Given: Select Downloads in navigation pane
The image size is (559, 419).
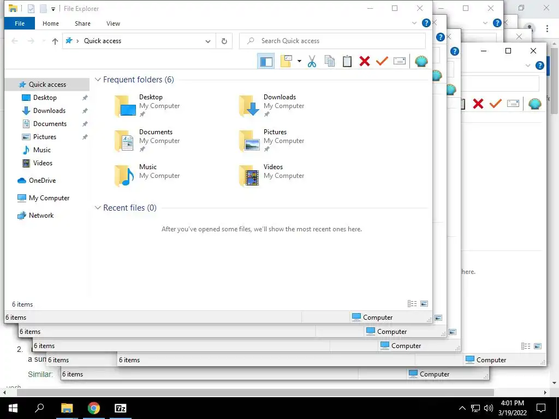Looking at the screenshot, I should [49, 111].
